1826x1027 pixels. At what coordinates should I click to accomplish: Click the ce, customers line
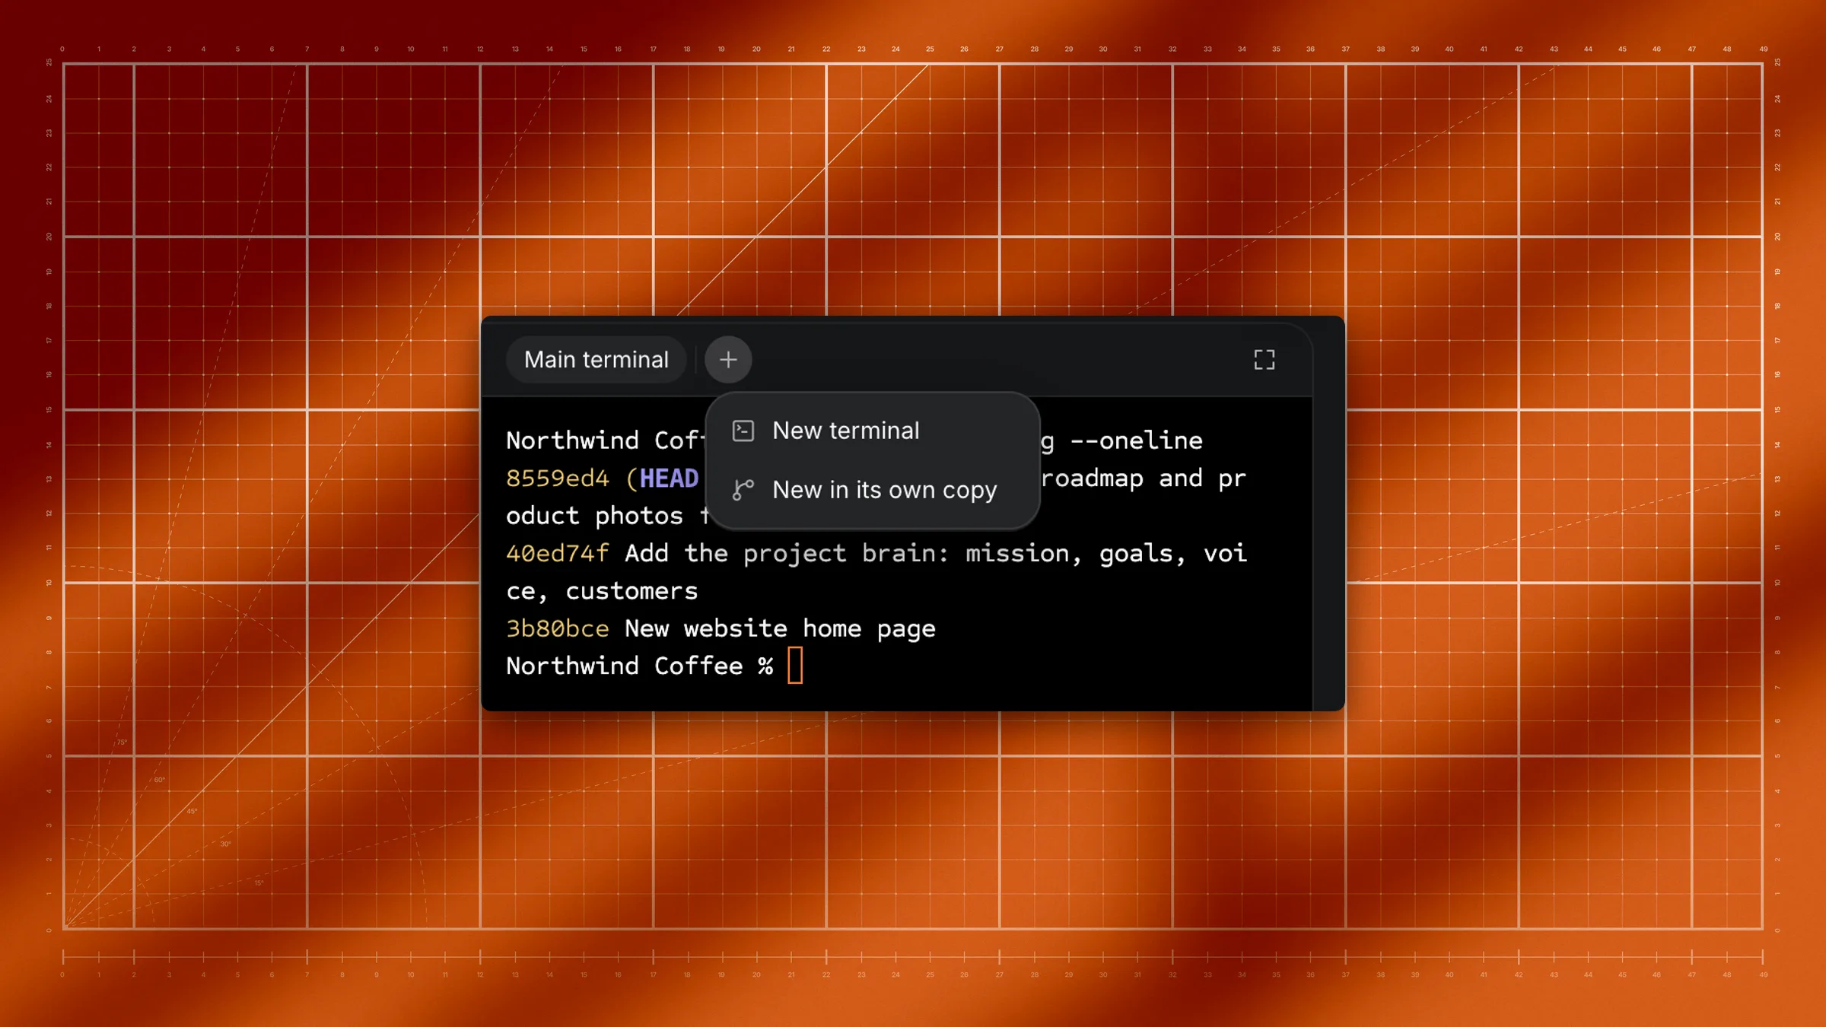click(x=602, y=592)
